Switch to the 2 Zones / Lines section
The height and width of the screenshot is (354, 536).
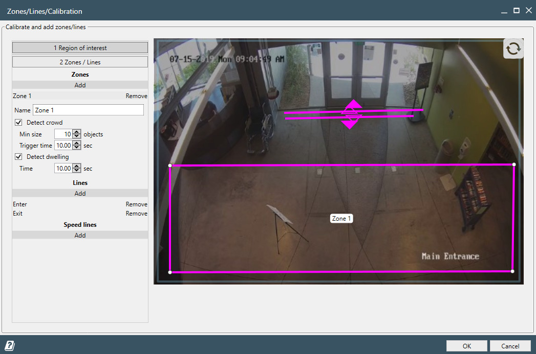point(80,62)
